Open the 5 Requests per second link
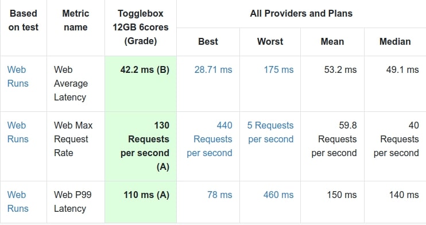Screen dimensions: 426x225 pos(270,132)
